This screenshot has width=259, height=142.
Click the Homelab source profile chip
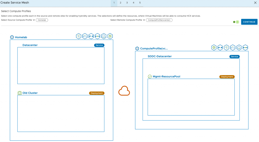[x=42, y=20]
